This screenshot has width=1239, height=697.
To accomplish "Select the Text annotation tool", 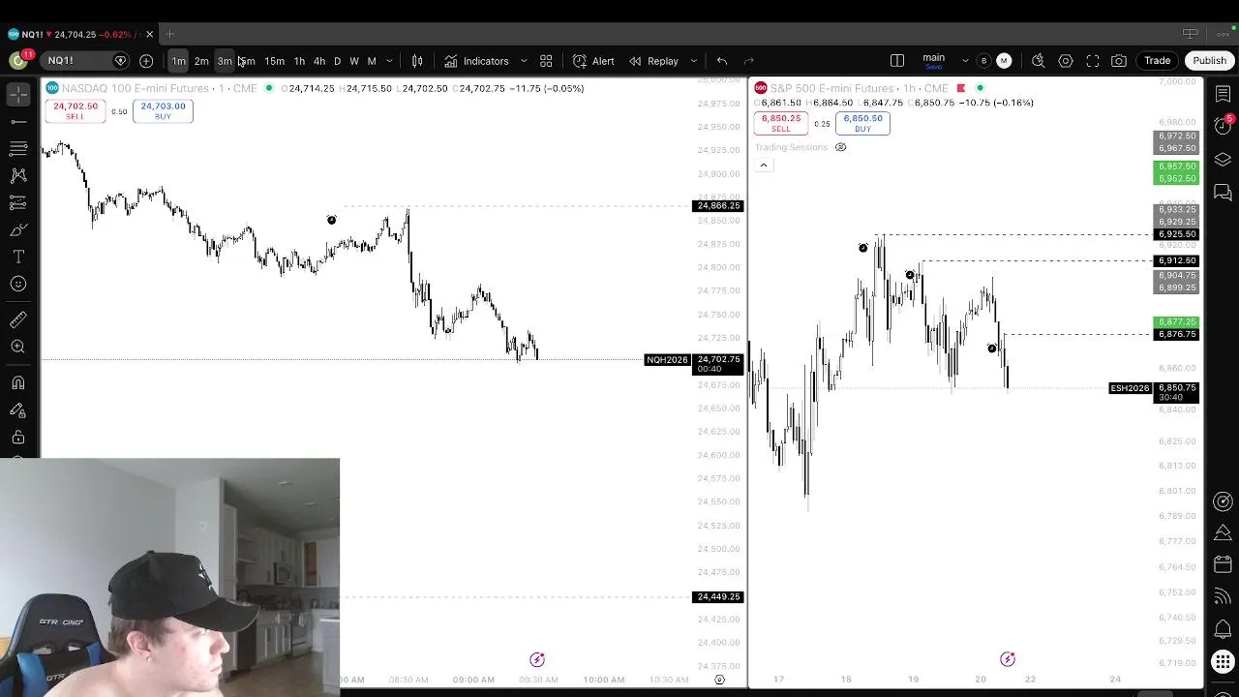I will pos(18,257).
